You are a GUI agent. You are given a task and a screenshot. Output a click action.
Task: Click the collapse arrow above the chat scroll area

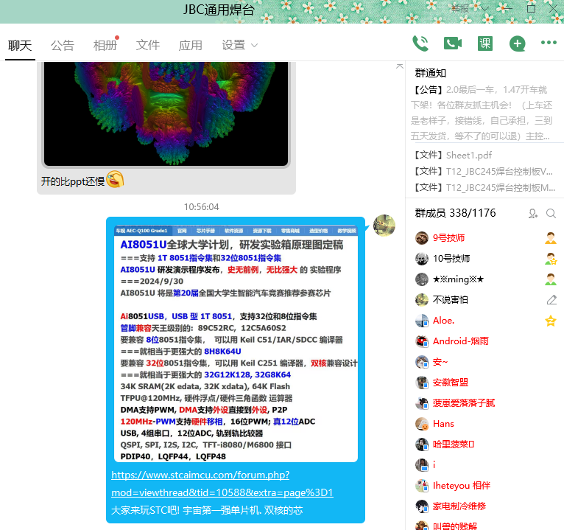tap(399, 66)
